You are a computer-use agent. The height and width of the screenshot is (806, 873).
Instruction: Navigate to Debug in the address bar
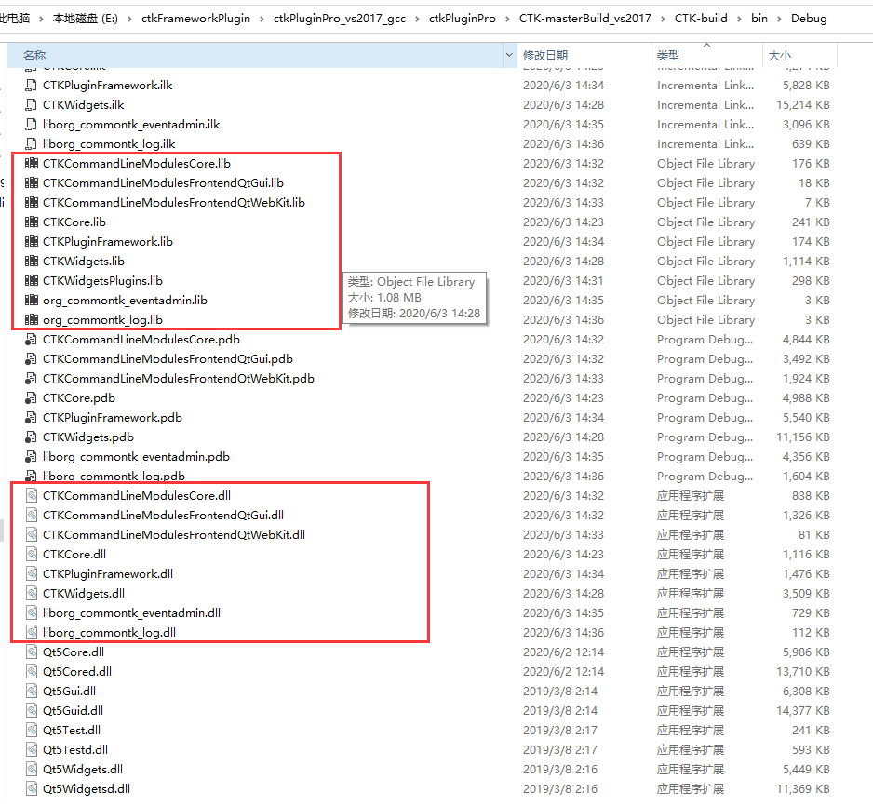click(x=809, y=18)
